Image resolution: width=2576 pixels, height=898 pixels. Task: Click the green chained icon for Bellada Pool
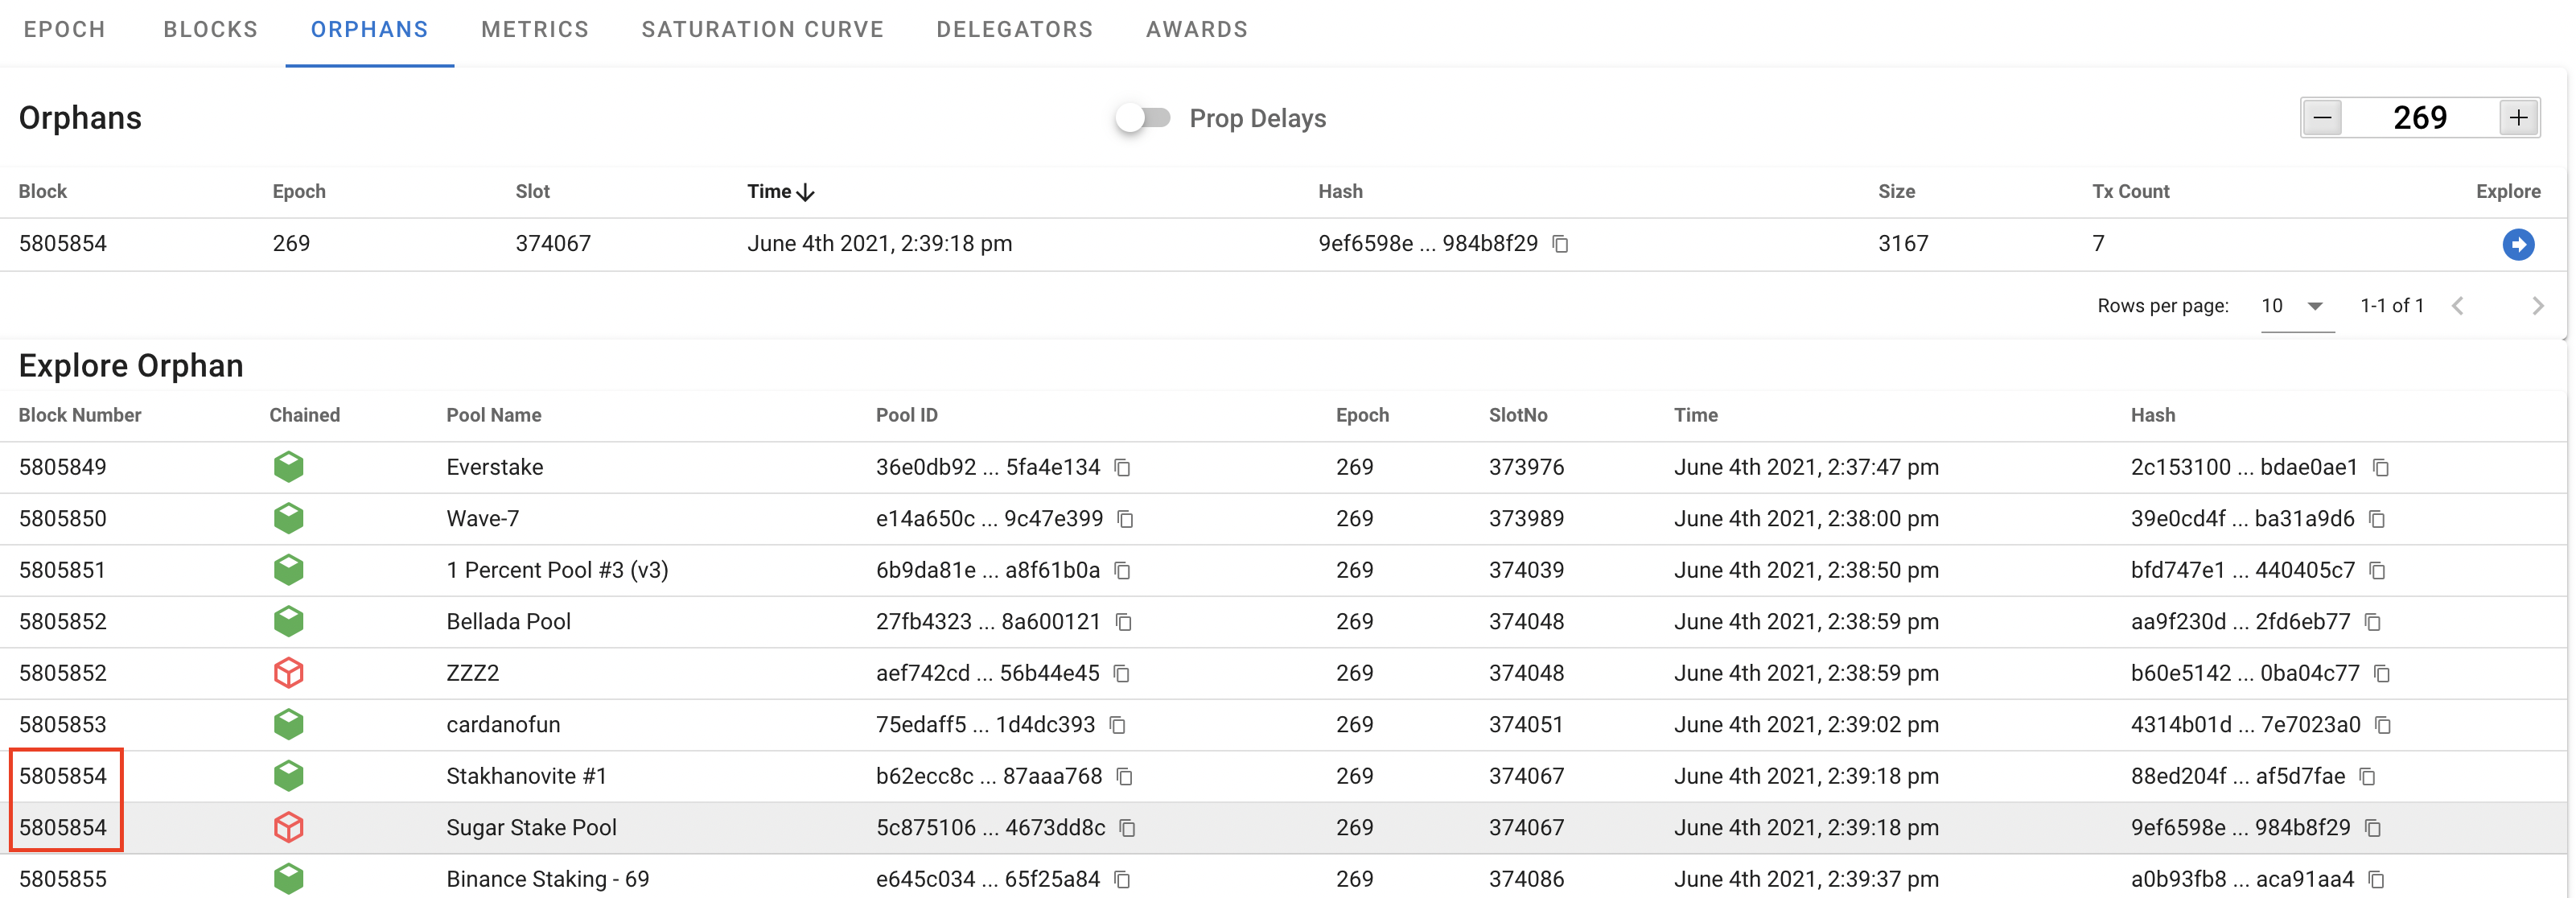click(x=289, y=621)
